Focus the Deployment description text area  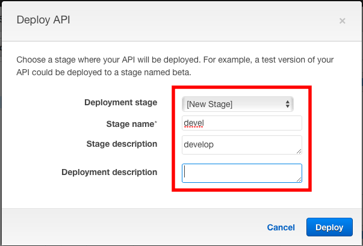tap(241, 173)
